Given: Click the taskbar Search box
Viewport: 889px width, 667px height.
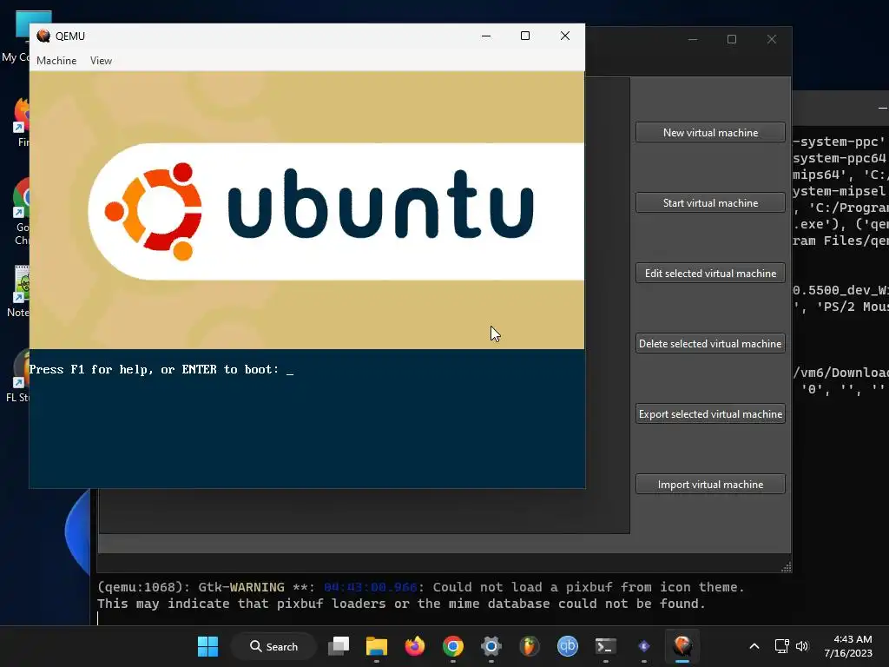Looking at the screenshot, I should point(273,646).
